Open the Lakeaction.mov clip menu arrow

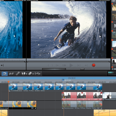[98, 100]
